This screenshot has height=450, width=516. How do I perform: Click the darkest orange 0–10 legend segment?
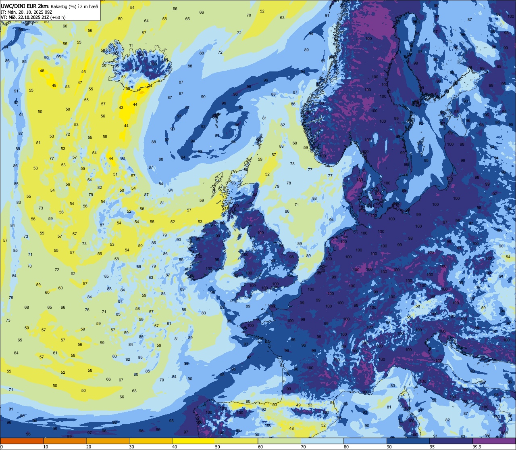[22, 441]
